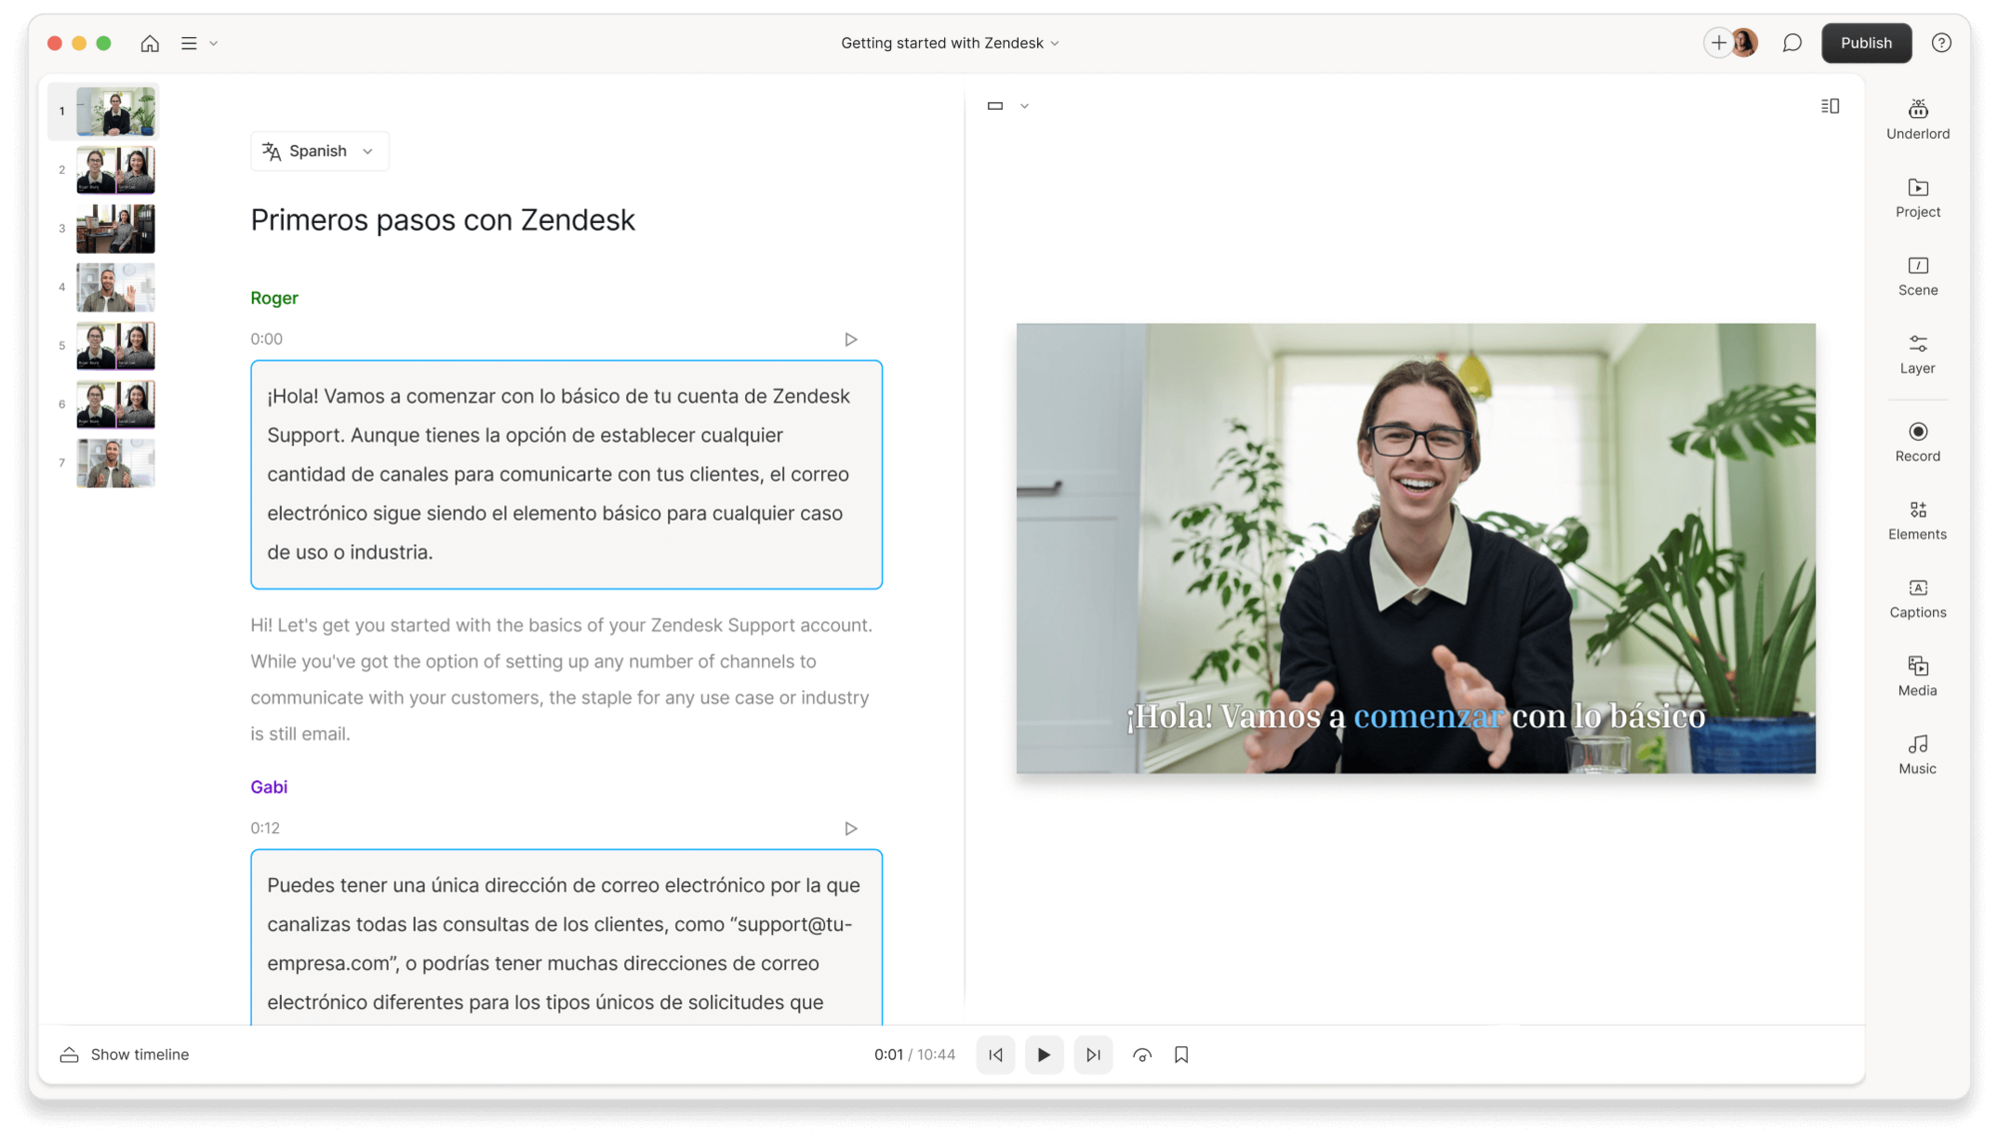Click the video preview canvas
1998x1140 pixels.
click(1416, 548)
